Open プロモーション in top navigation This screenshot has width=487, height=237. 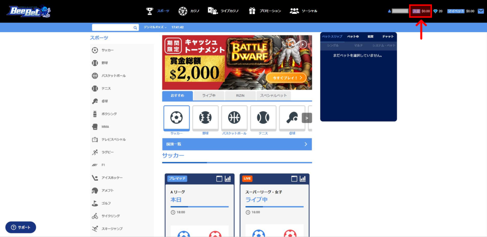pos(265,11)
